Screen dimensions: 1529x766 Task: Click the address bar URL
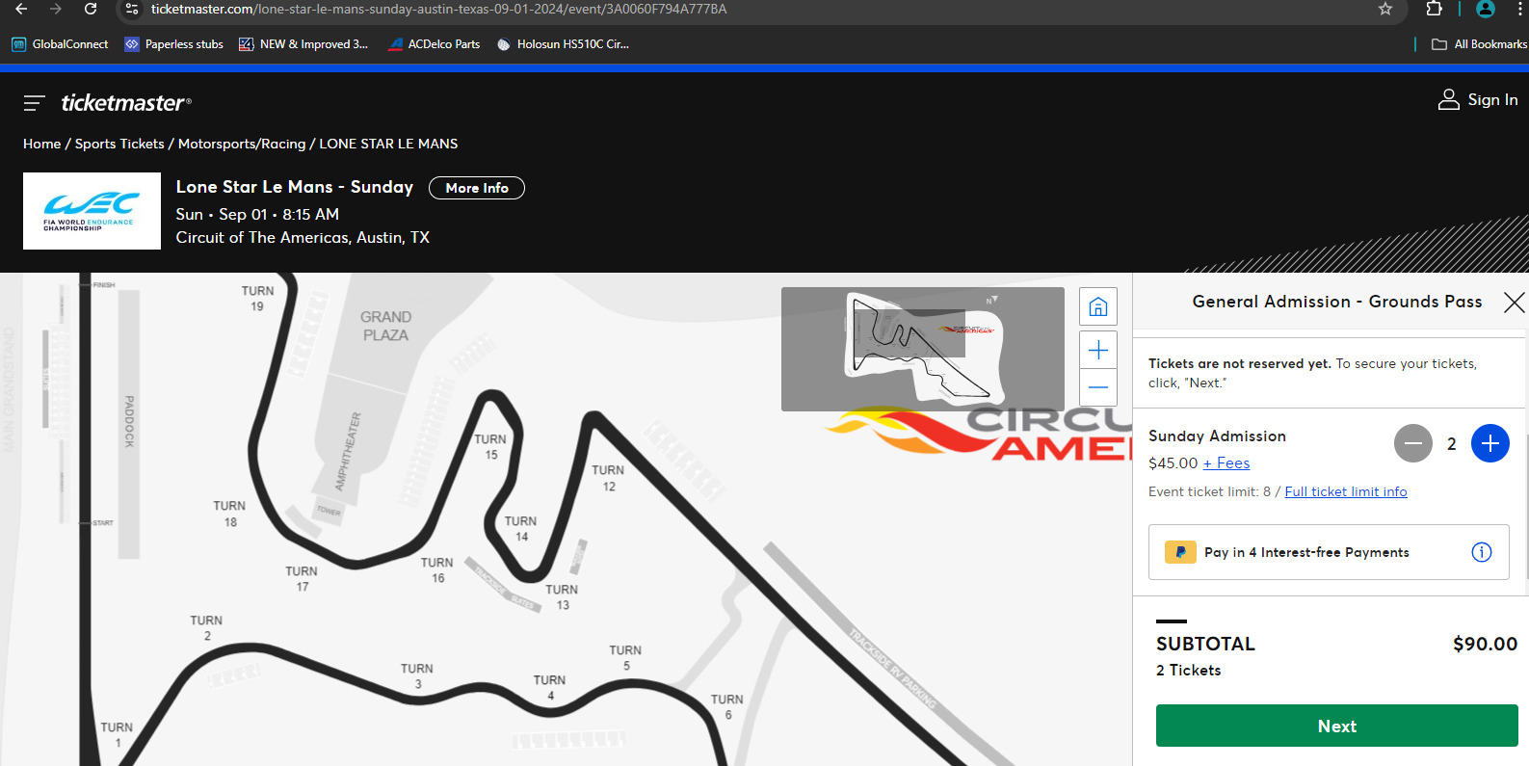[x=439, y=9]
